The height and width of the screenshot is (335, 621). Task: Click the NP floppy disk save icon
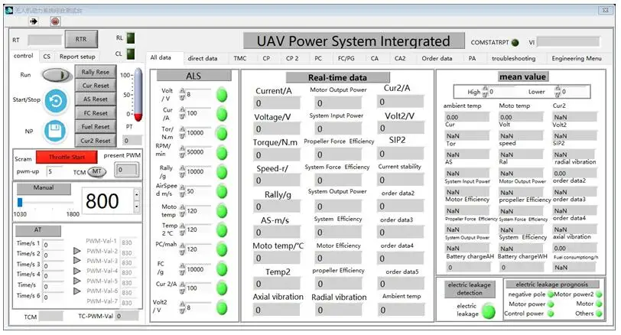click(x=54, y=131)
